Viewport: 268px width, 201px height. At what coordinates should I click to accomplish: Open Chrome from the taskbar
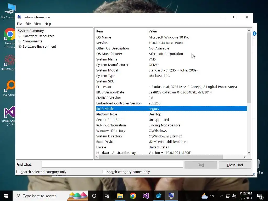pyautogui.click(x=133, y=196)
